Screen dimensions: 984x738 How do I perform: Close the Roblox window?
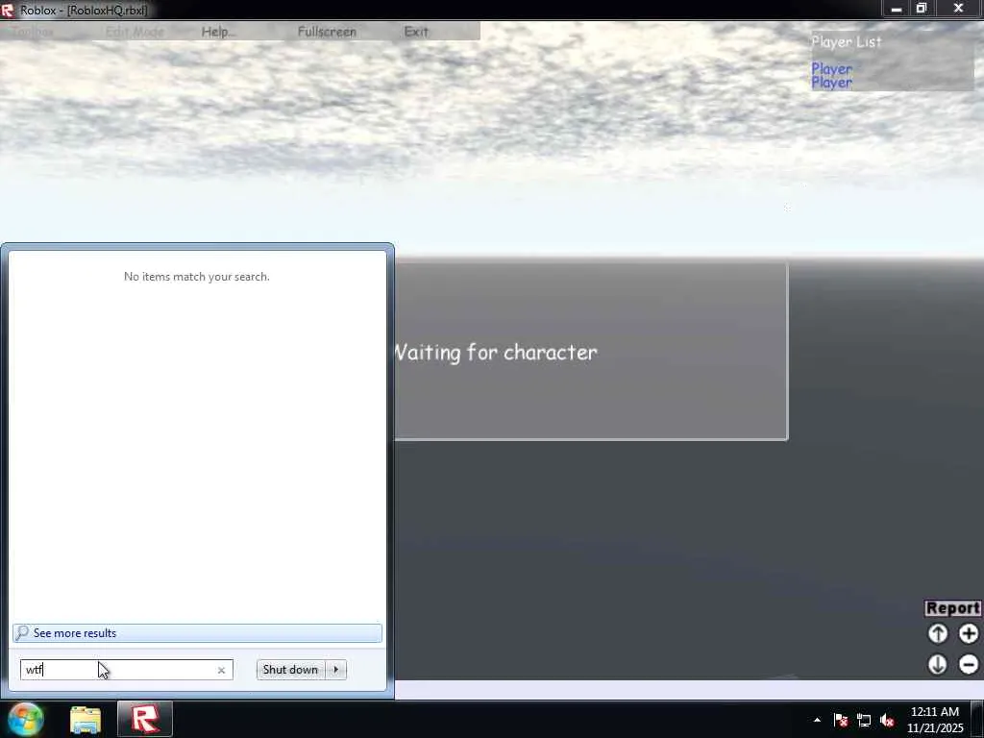(958, 9)
